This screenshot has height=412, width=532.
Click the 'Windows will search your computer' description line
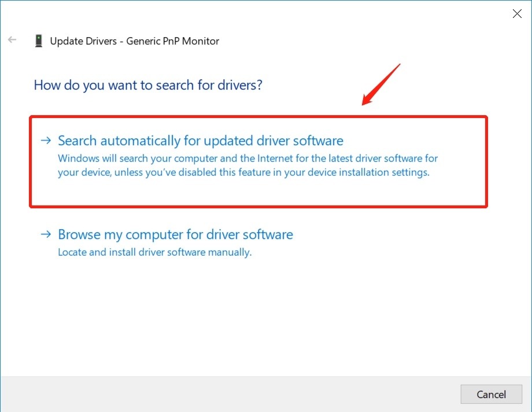click(247, 158)
